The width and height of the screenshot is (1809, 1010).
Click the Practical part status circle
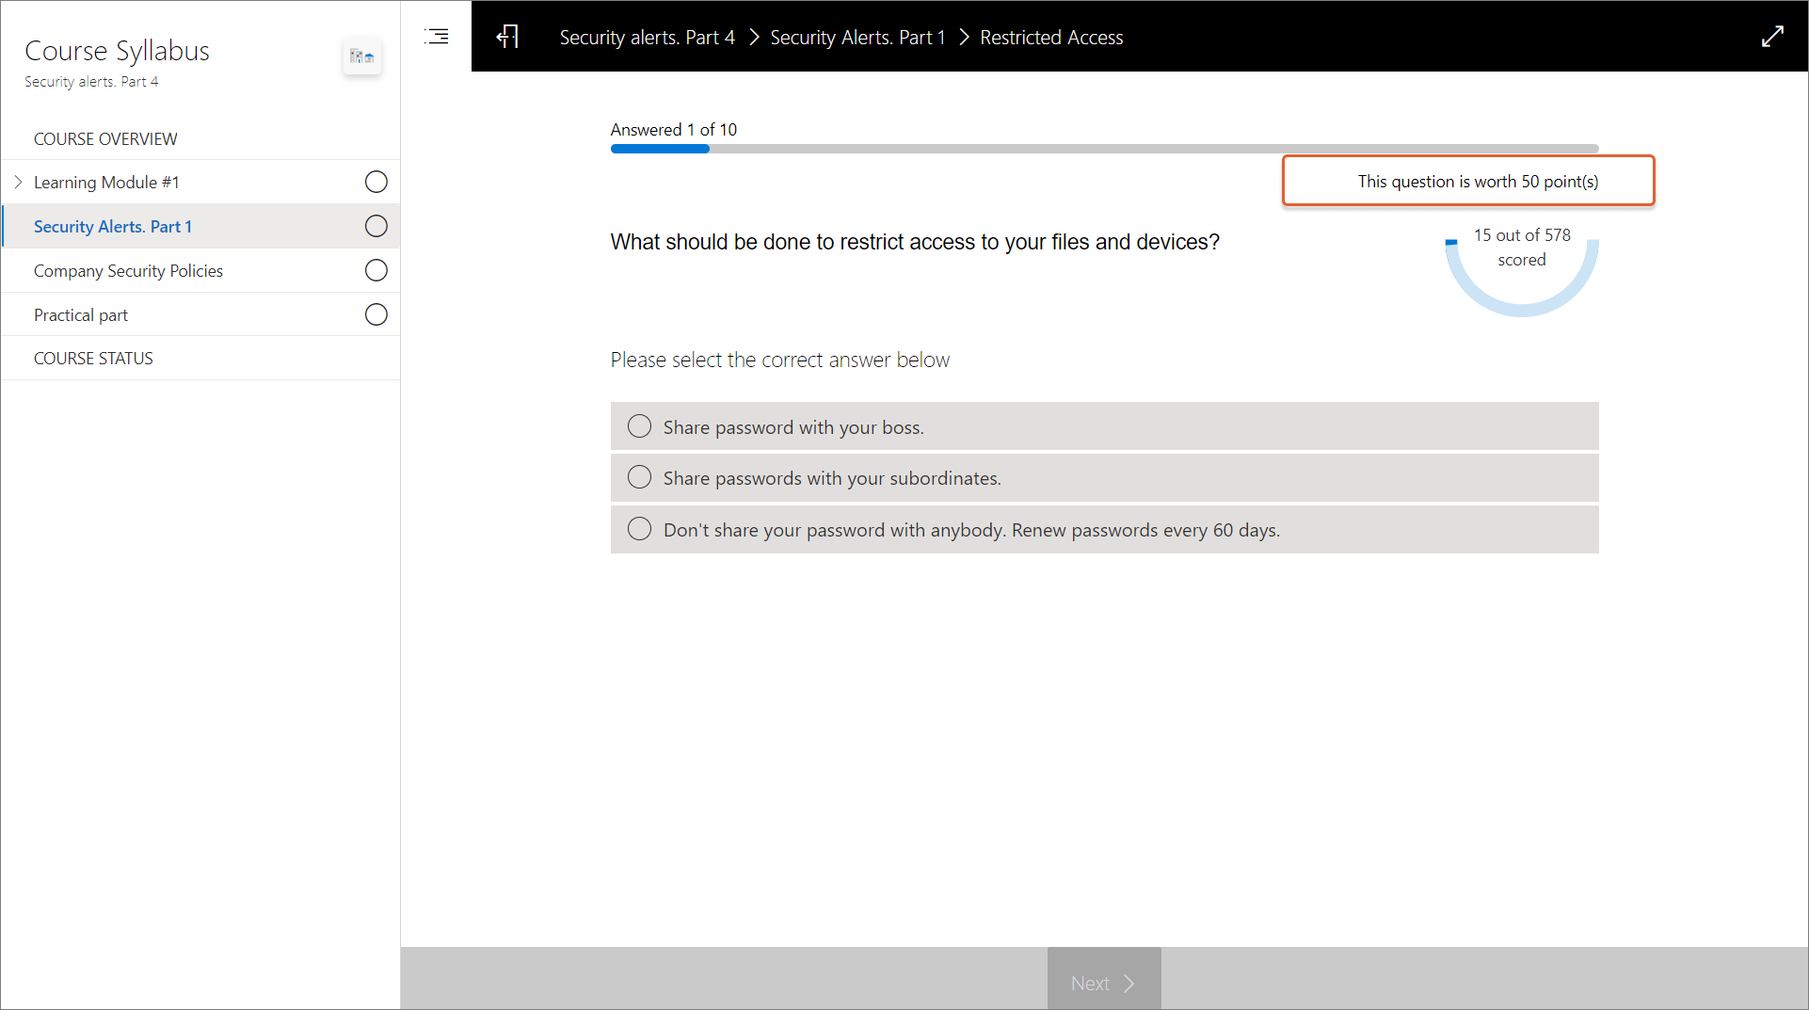tap(376, 315)
